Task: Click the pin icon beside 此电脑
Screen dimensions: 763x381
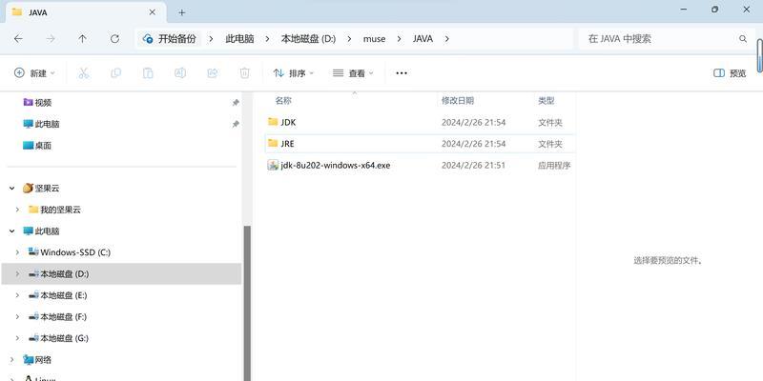Action: [236, 124]
